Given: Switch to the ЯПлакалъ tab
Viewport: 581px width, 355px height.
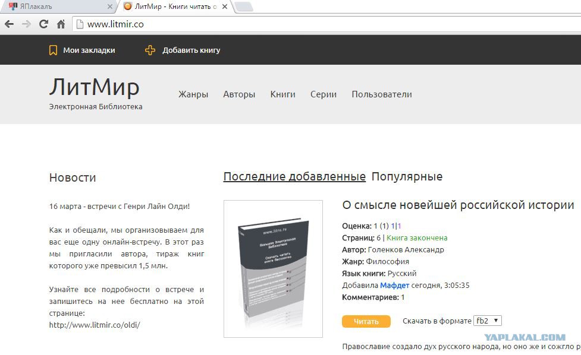Looking at the screenshot, I should [x=59, y=7].
